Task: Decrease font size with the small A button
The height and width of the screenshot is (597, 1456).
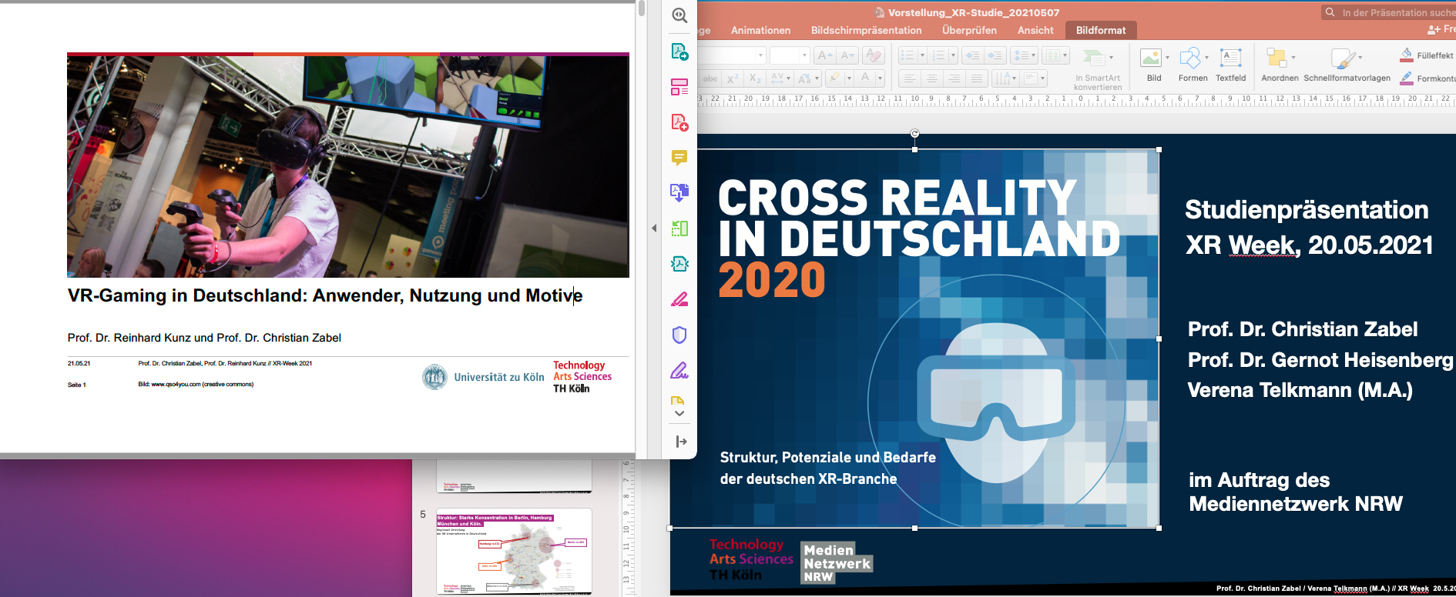Action: coord(847,55)
